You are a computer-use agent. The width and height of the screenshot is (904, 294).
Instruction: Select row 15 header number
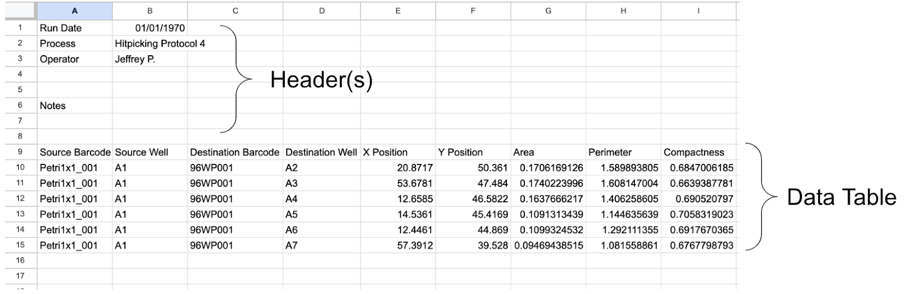tap(20, 244)
